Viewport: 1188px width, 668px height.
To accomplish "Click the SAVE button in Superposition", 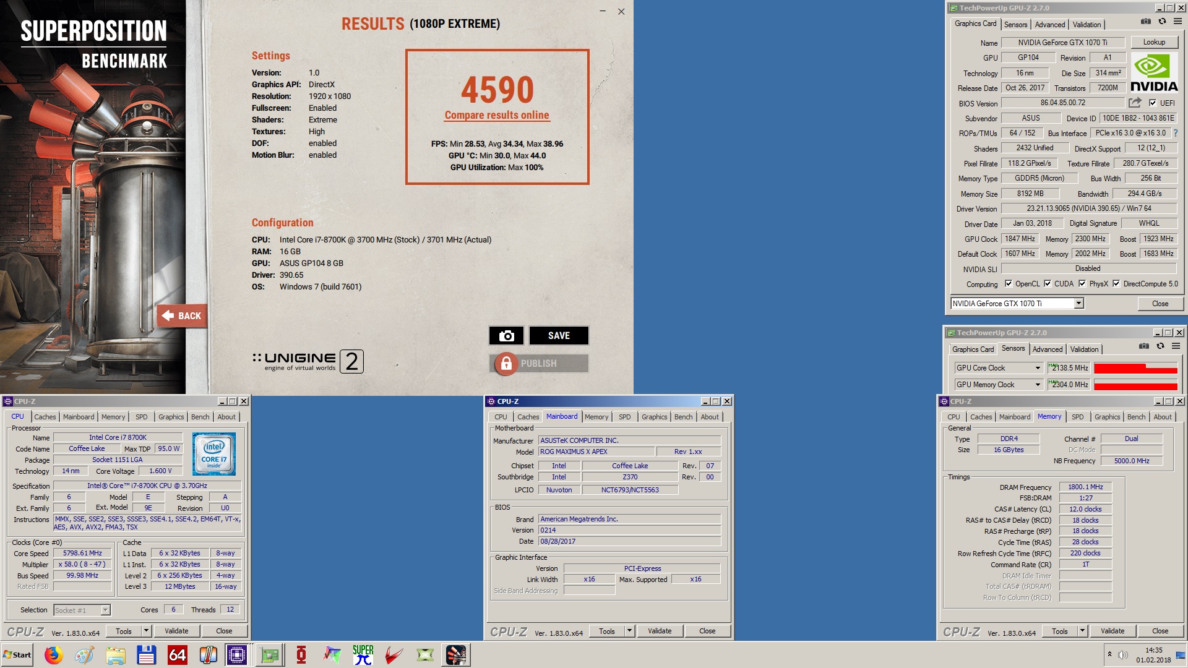I will 559,335.
